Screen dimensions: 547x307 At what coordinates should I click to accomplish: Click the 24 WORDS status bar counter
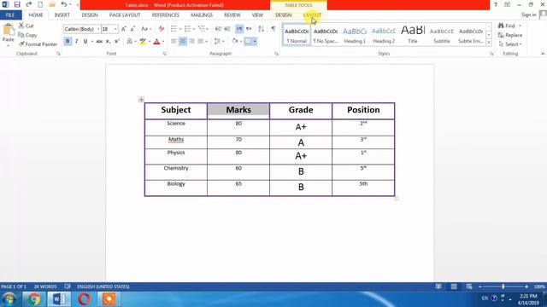pyautogui.click(x=45, y=287)
